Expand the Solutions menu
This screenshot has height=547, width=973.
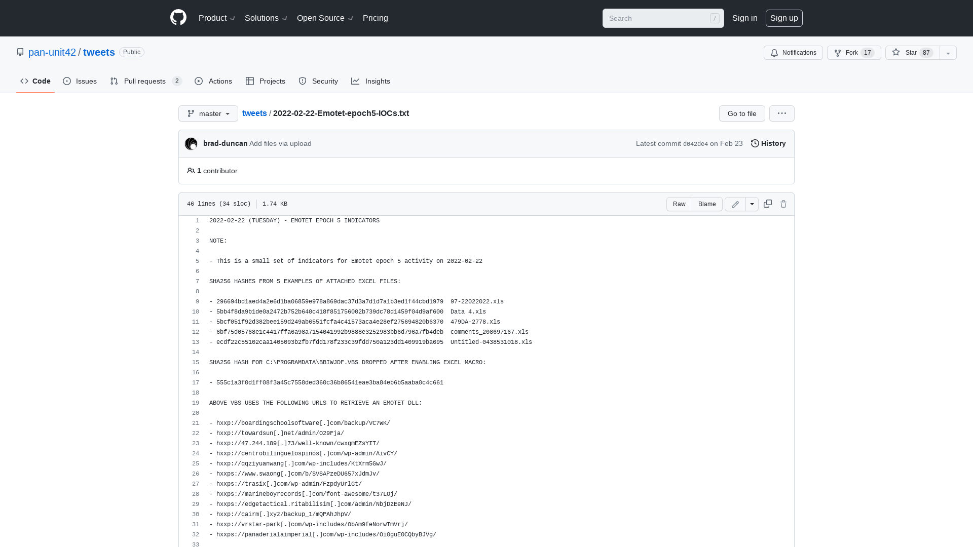266,18
